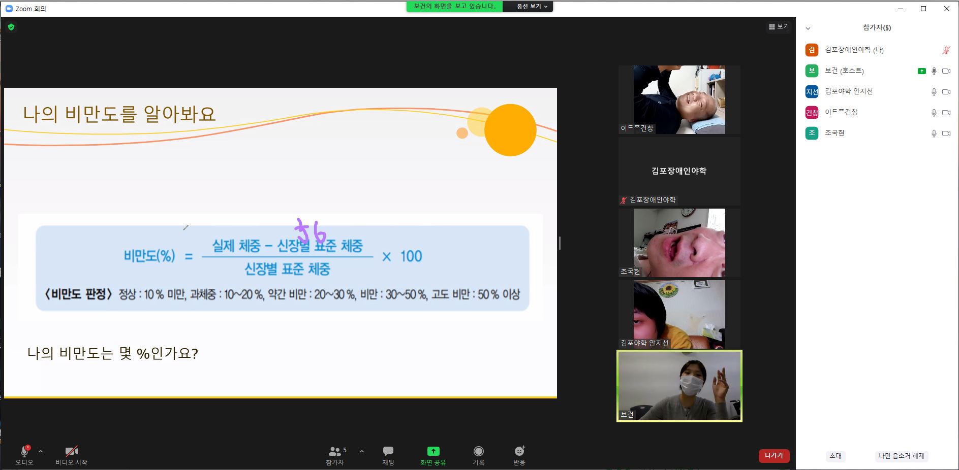Click 보건 host screen-share indicator icon
Viewport: 959px width, 470px height.
click(x=921, y=71)
